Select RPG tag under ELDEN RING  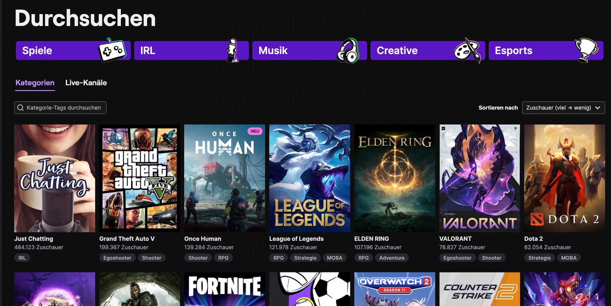tap(363, 258)
